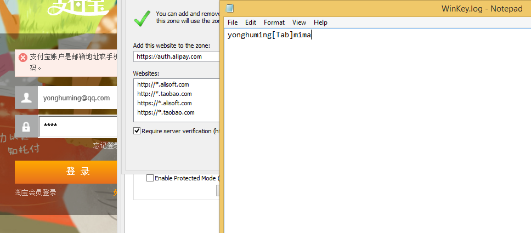Image resolution: width=531 pixels, height=233 pixels.
Task: Click the Alipay username field yonghuming@qq.com
Action: 77,98
